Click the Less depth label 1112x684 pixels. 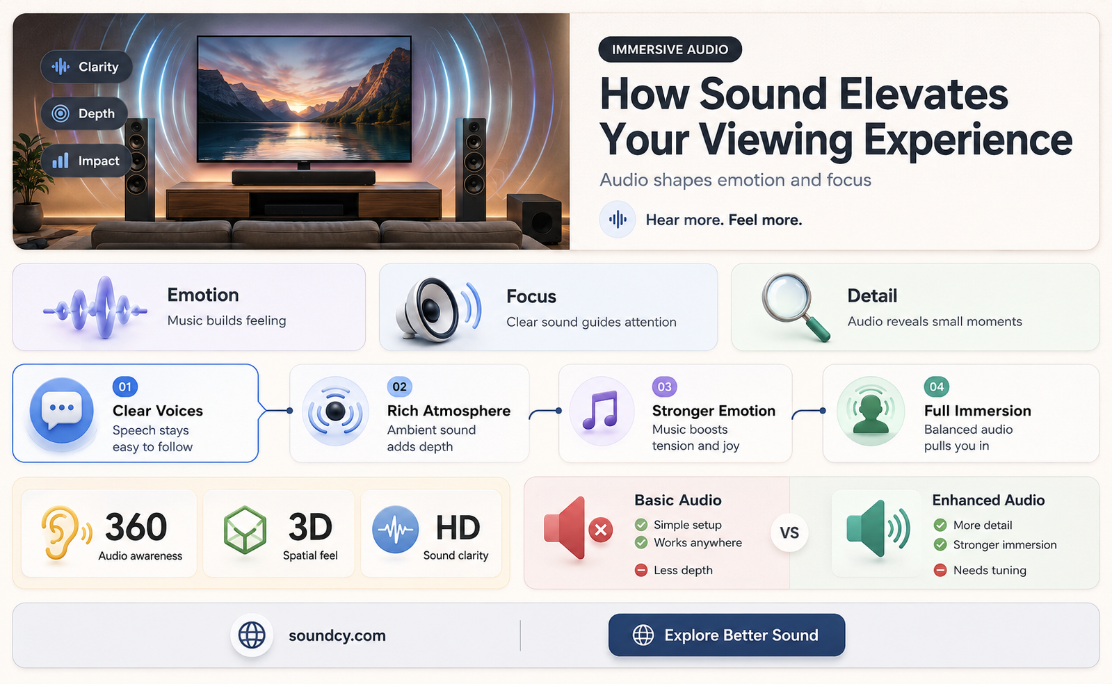683,570
